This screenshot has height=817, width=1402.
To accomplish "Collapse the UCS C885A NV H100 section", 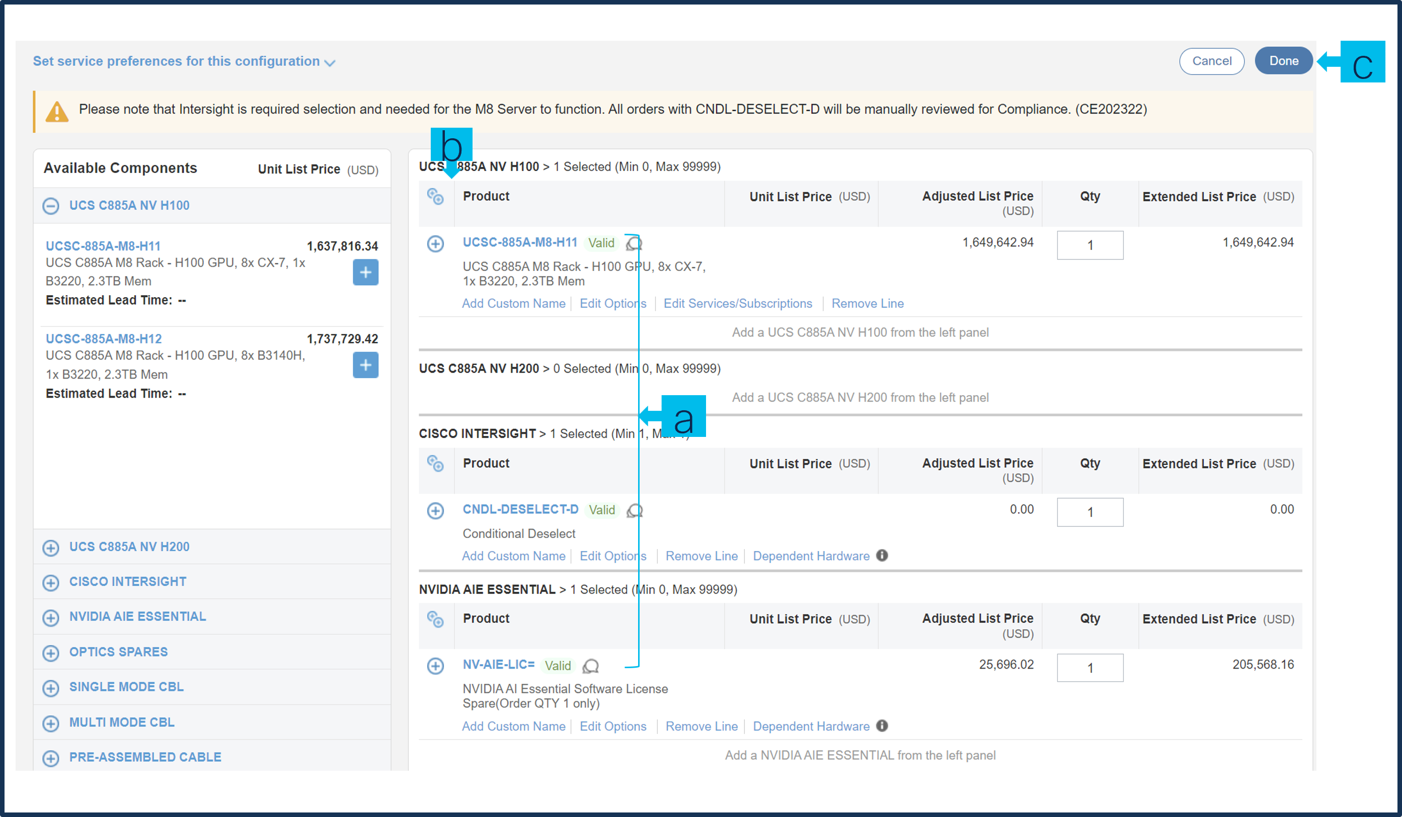I will click(51, 206).
